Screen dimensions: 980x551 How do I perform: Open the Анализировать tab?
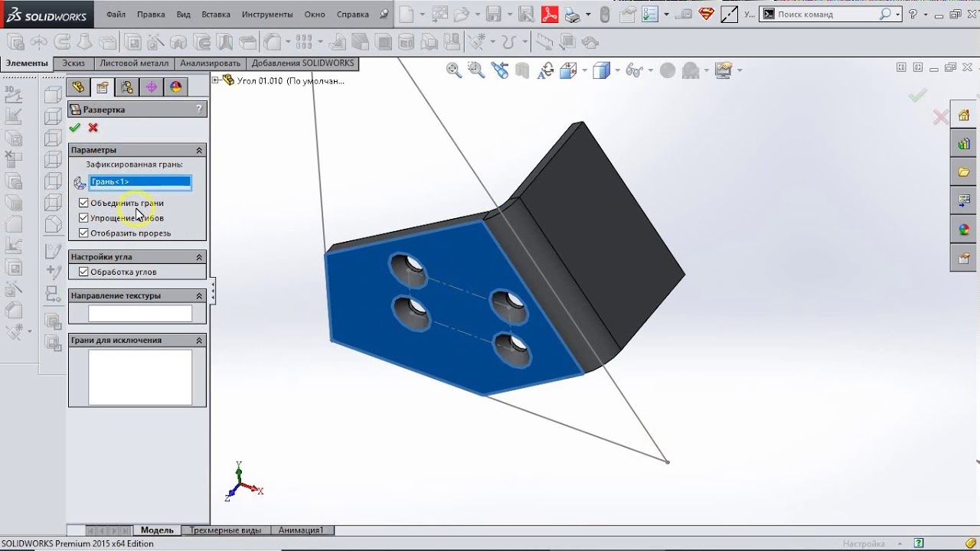[x=211, y=64]
